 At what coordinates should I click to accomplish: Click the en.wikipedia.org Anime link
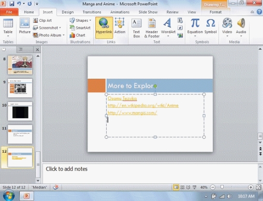point(143,105)
